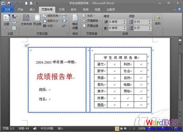Expand the 纸张方向 orientation dropdown
Viewport: 183px width, 132px height.
pyautogui.click(x=52, y=16)
